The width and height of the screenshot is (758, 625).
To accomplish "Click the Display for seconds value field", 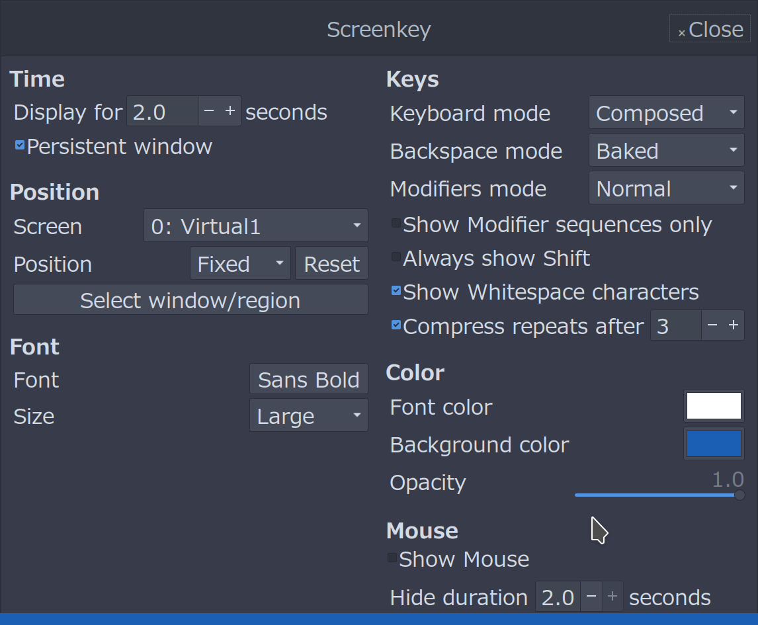I will 163,111.
